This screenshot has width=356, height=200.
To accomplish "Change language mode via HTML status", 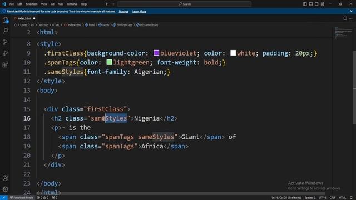I will (x=342, y=198).
